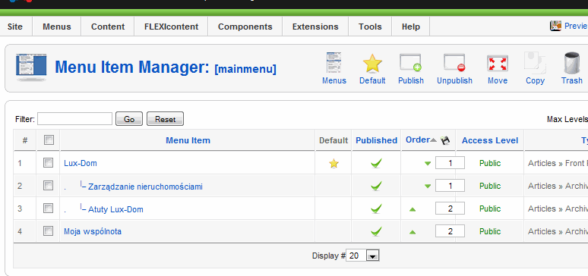Open the Tools menu
The width and height of the screenshot is (588, 276).
370,27
